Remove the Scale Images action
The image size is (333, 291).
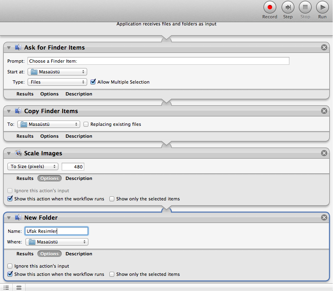click(x=324, y=153)
